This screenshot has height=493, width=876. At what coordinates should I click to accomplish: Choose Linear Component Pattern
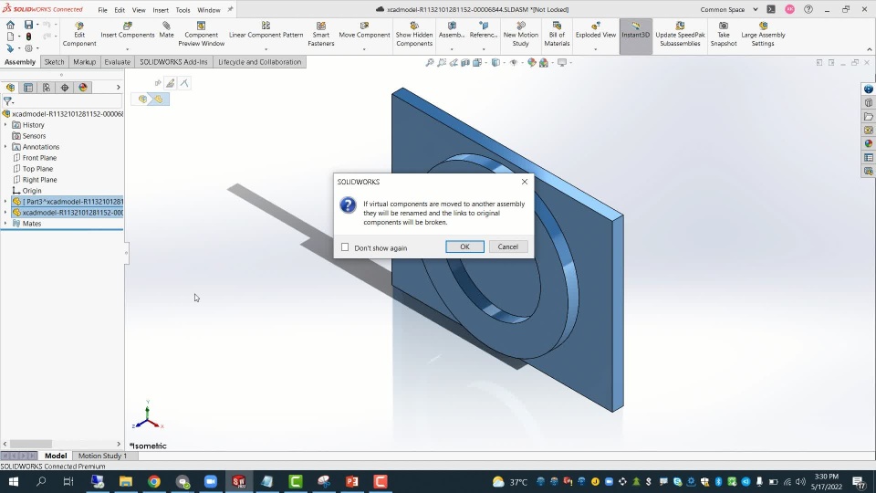(x=266, y=30)
